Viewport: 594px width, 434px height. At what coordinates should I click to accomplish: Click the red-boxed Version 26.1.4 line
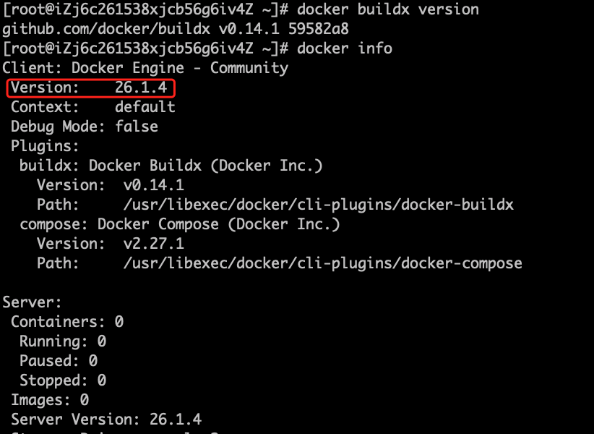pyautogui.click(x=90, y=88)
